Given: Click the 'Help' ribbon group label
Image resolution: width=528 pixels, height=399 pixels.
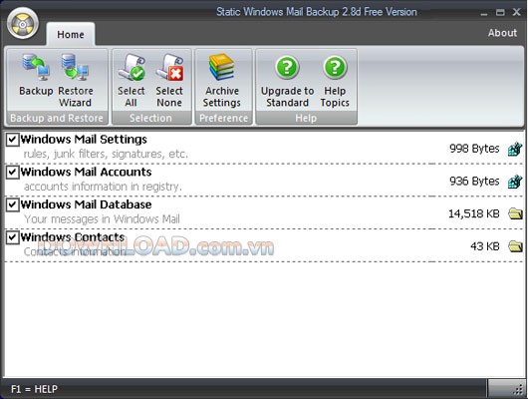Looking at the screenshot, I should pyautogui.click(x=306, y=118).
